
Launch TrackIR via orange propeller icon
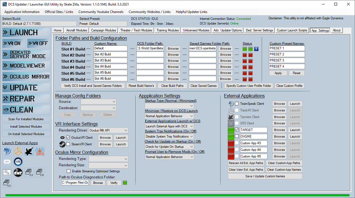(18, 151)
